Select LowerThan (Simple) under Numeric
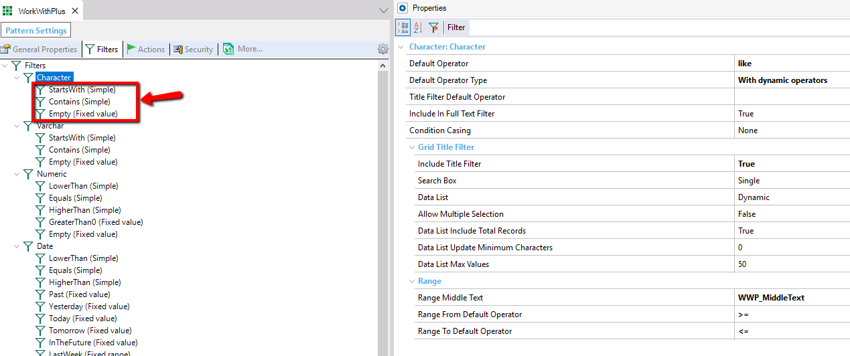Image resolution: width=850 pixels, height=356 pixels. pos(82,186)
